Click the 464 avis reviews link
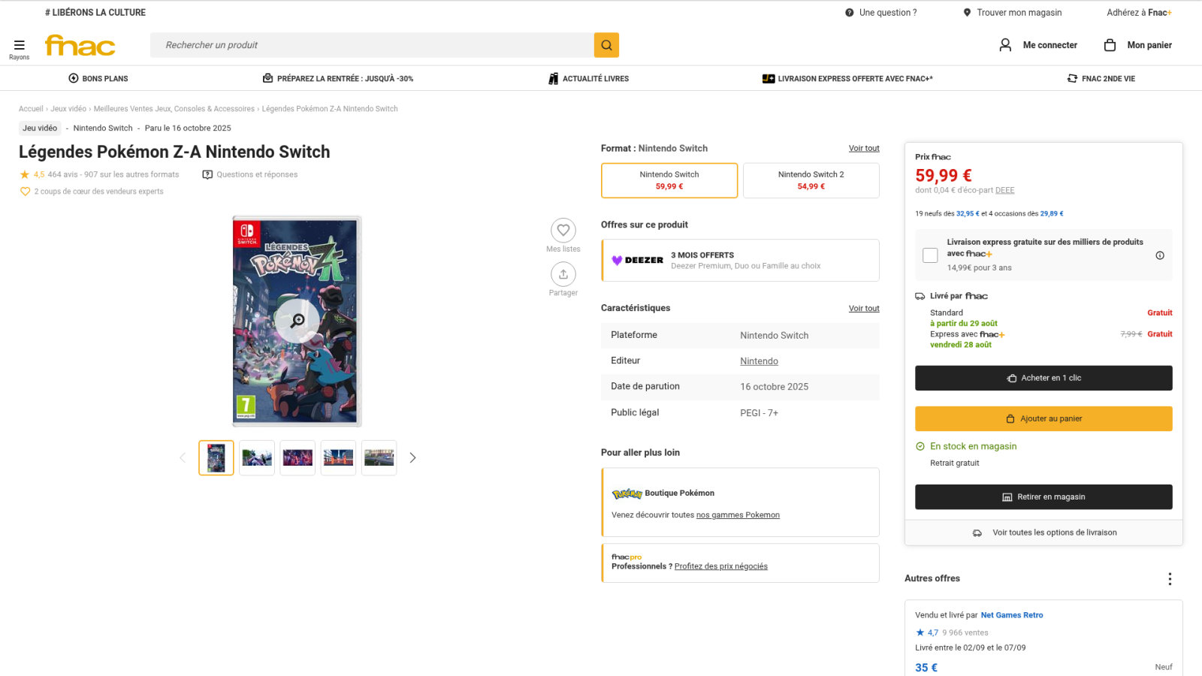 tap(63, 174)
